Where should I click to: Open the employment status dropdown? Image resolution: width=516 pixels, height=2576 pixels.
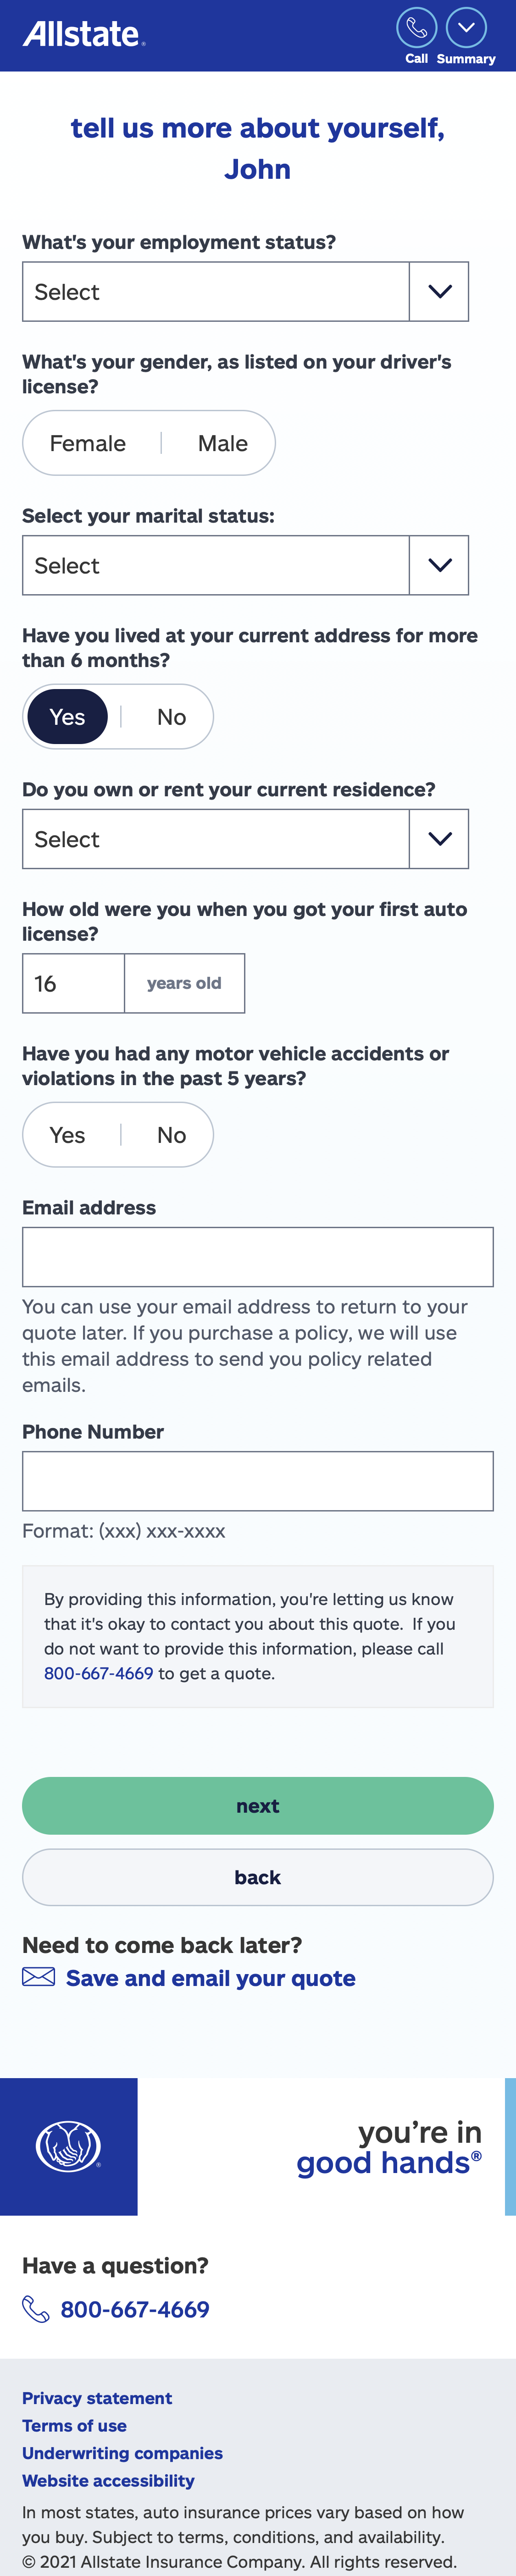pyautogui.click(x=245, y=291)
